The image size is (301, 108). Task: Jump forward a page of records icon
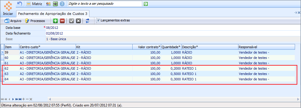coord(16,99)
